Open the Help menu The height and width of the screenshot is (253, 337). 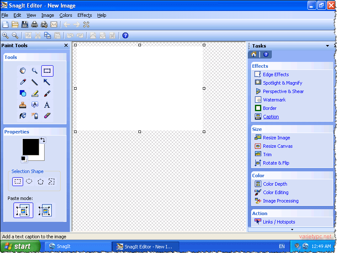(x=102, y=15)
